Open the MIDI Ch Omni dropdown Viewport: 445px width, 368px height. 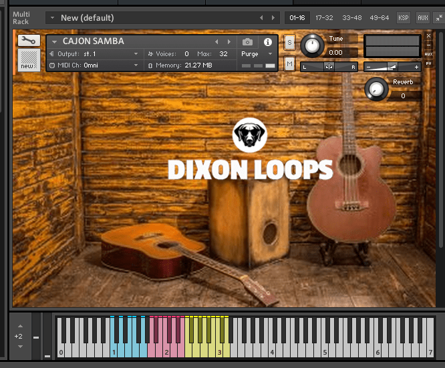[x=97, y=65]
